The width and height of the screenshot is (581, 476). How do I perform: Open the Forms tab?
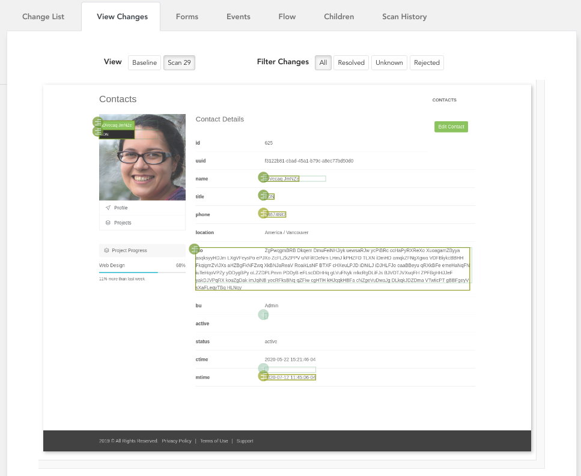coord(187,17)
